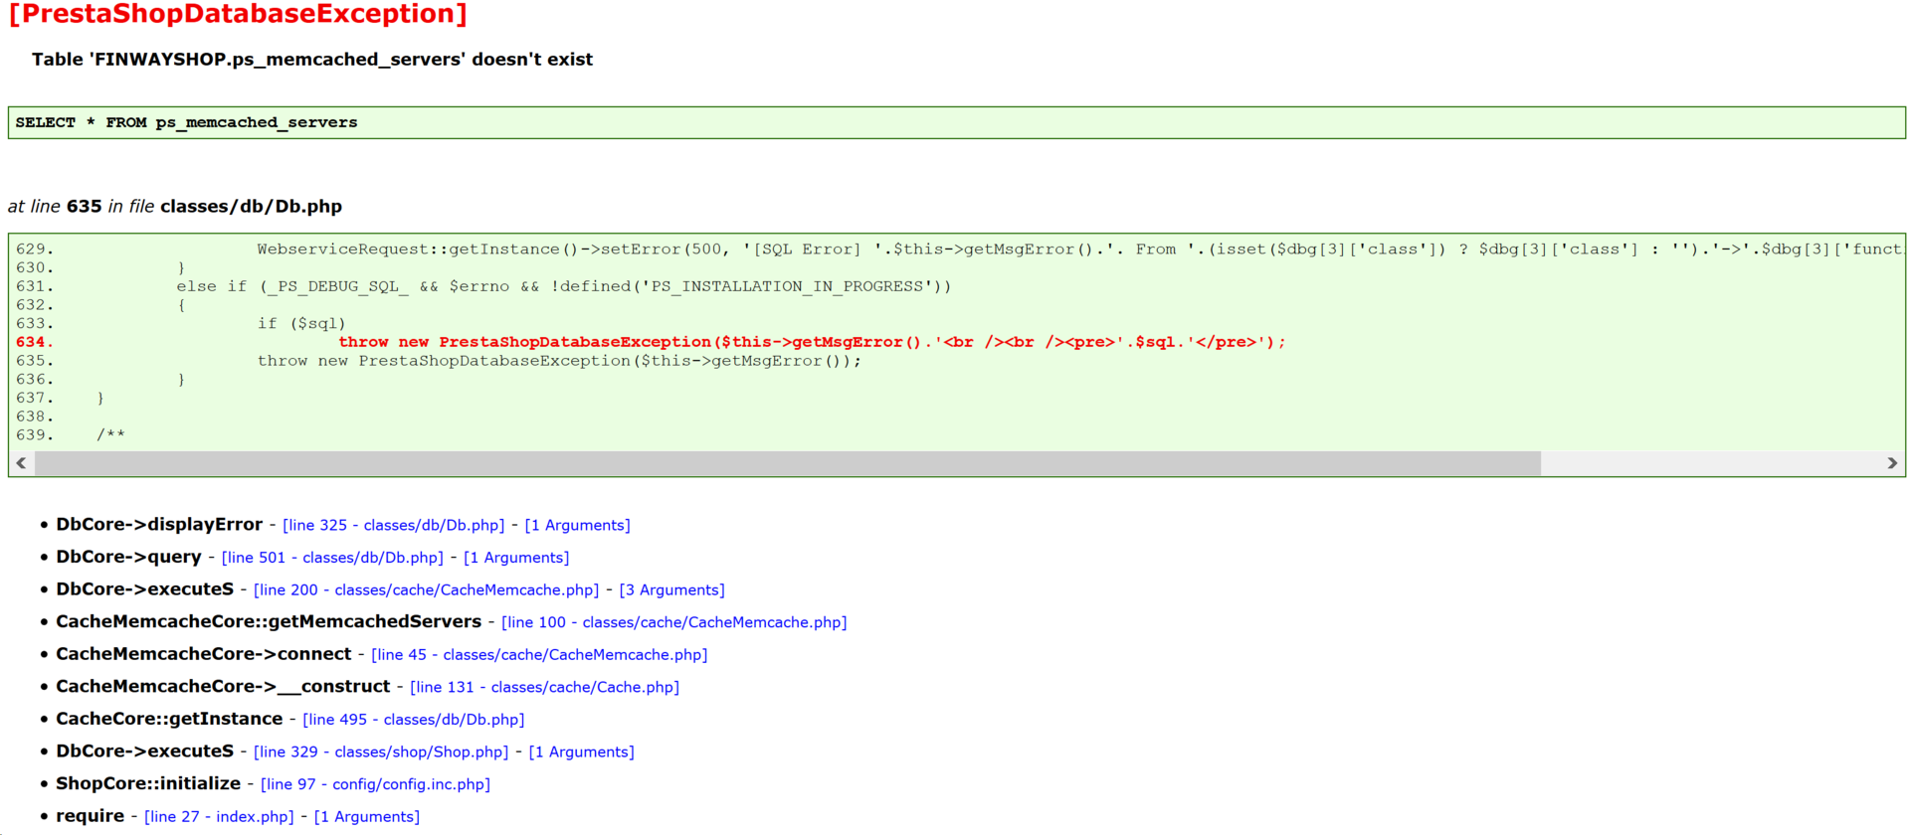The height and width of the screenshot is (835, 1910).
Task: Open line 329 classes/shop/Shop.php link
Action: tap(381, 751)
